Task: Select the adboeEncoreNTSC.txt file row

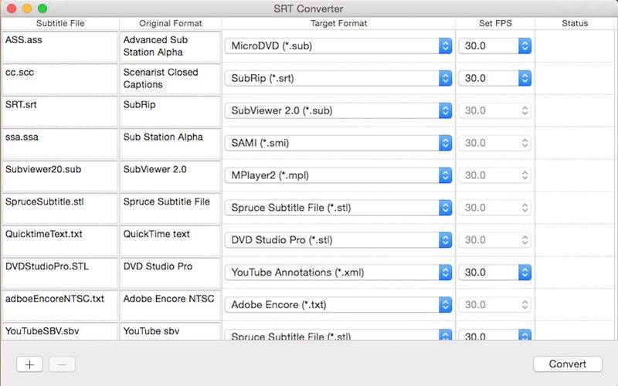Action: (59, 306)
